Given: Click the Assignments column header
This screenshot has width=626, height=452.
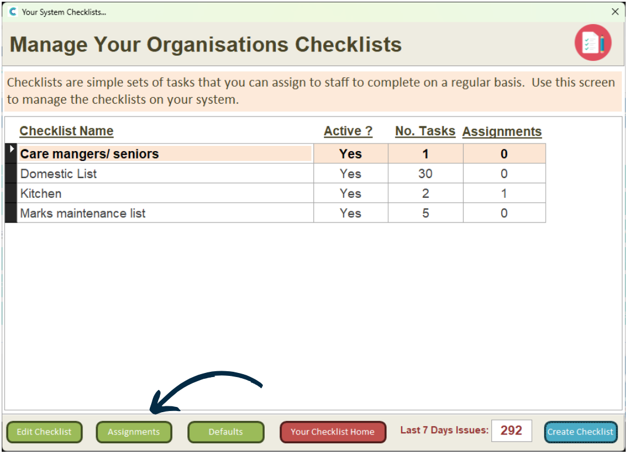Looking at the screenshot, I should [502, 132].
